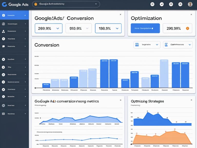Click the tallest light-blue bar in the Conversion chart

tap(164, 73)
